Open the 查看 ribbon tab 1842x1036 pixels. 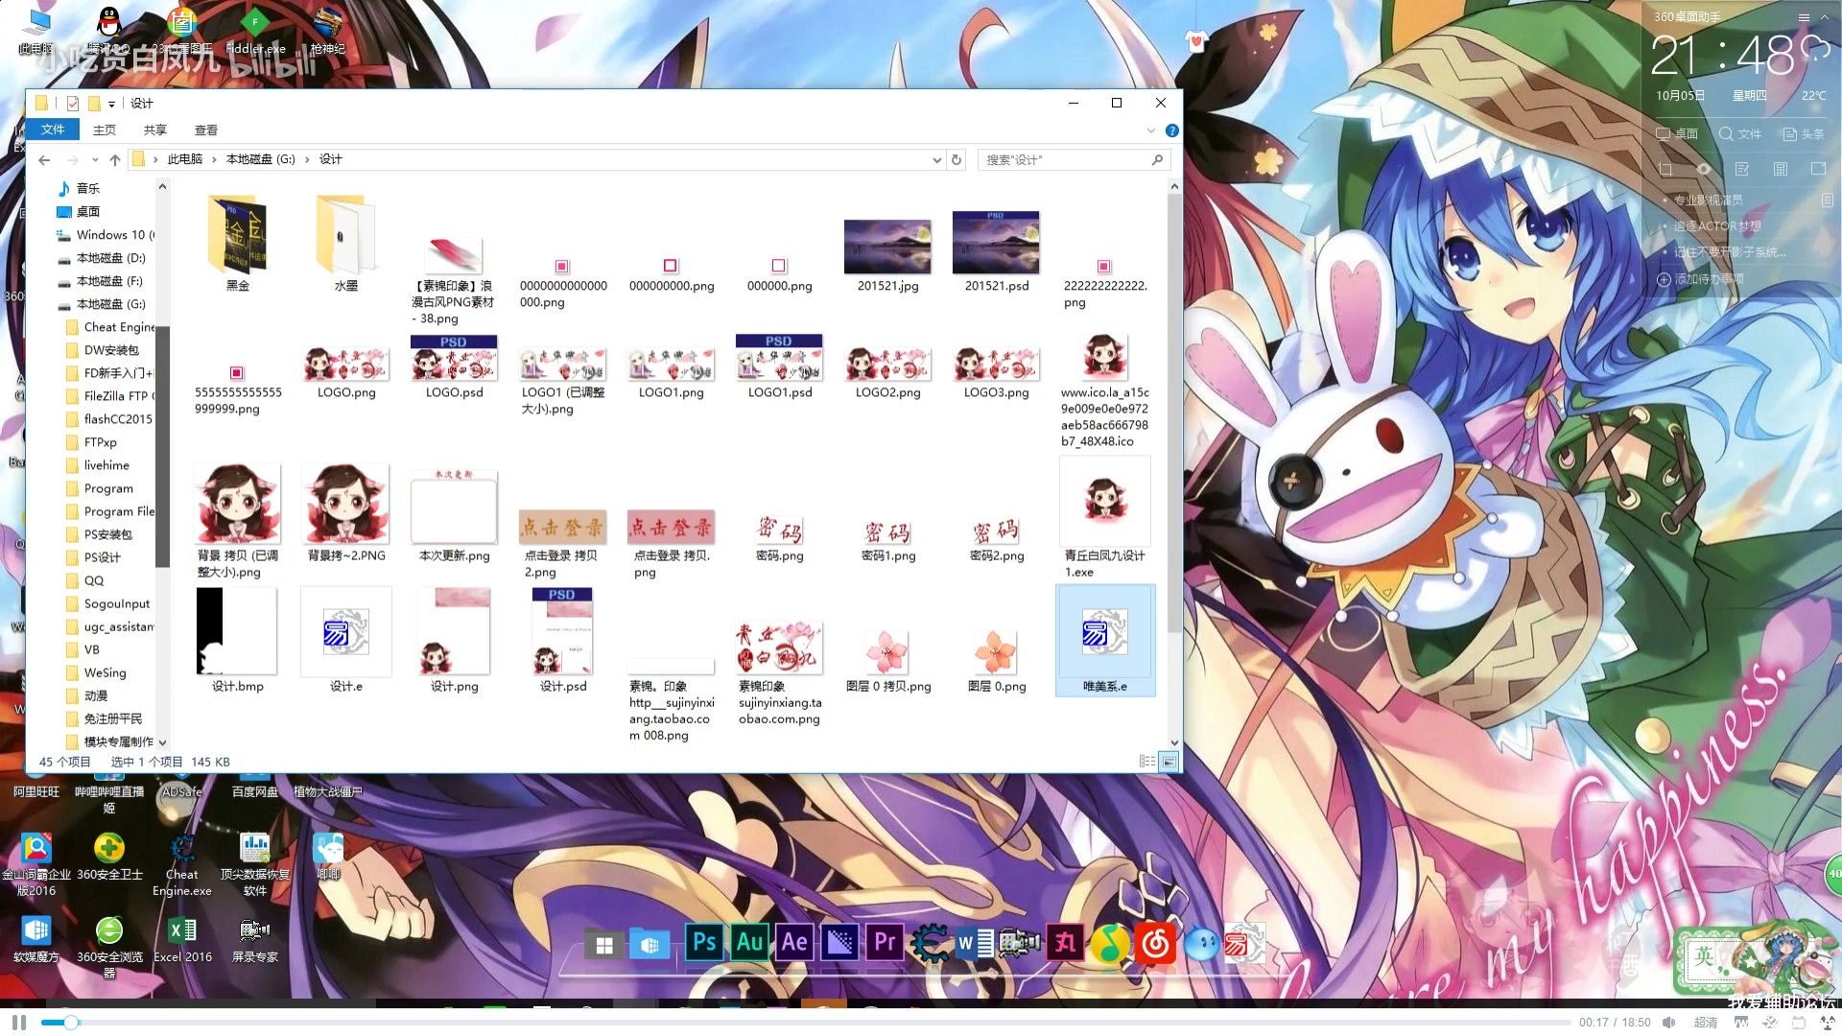pyautogui.click(x=206, y=129)
